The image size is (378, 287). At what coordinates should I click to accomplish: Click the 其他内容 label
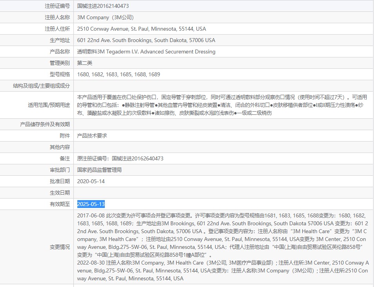[x=60, y=147]
